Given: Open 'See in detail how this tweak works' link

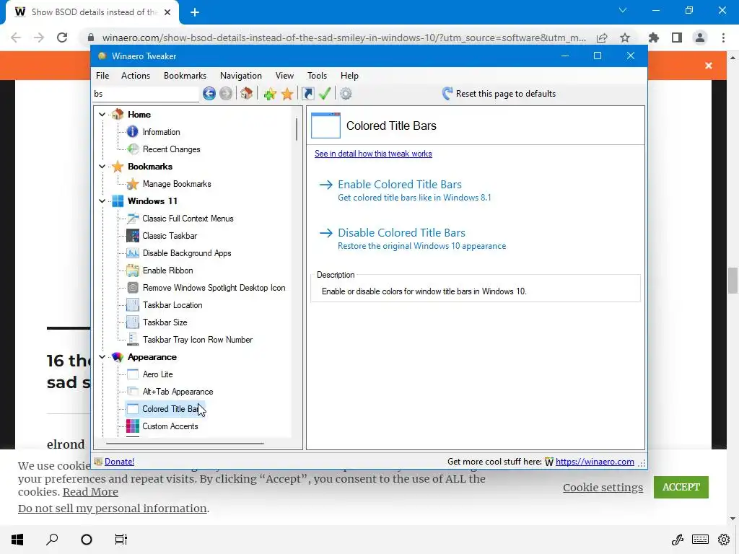Looking at the screenshot, I should [x=373, y=154].
